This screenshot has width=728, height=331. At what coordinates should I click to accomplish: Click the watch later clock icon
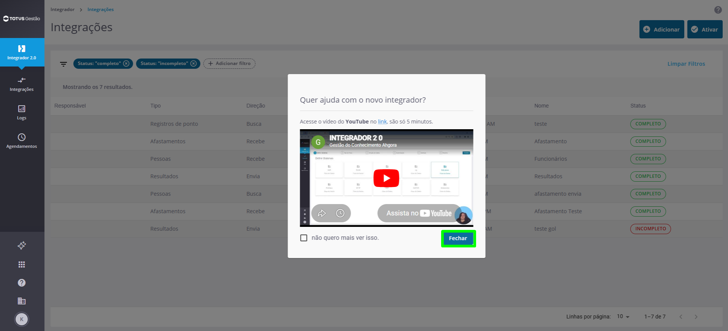click(340, 213)
